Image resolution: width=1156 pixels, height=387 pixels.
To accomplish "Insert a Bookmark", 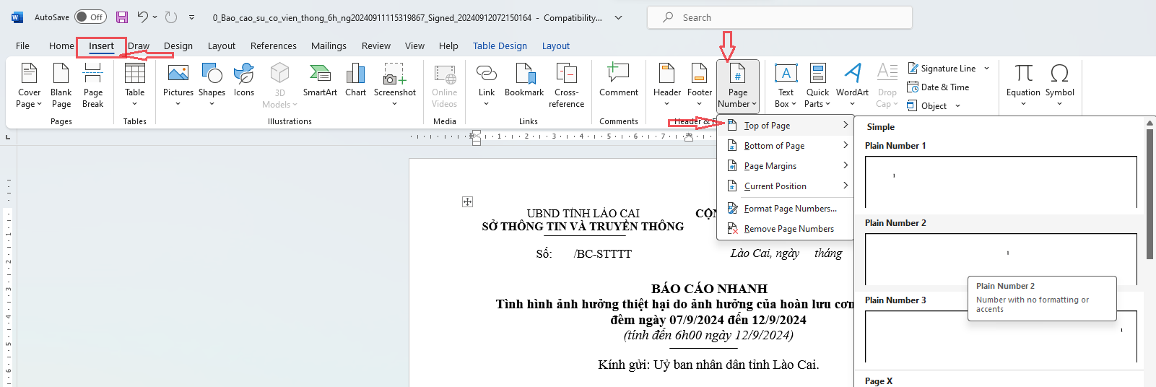I will click(524, 79).
